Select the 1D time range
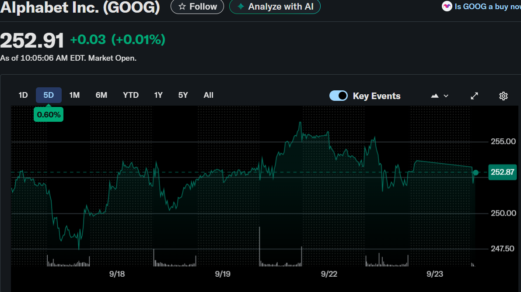 tap(23, 95)
